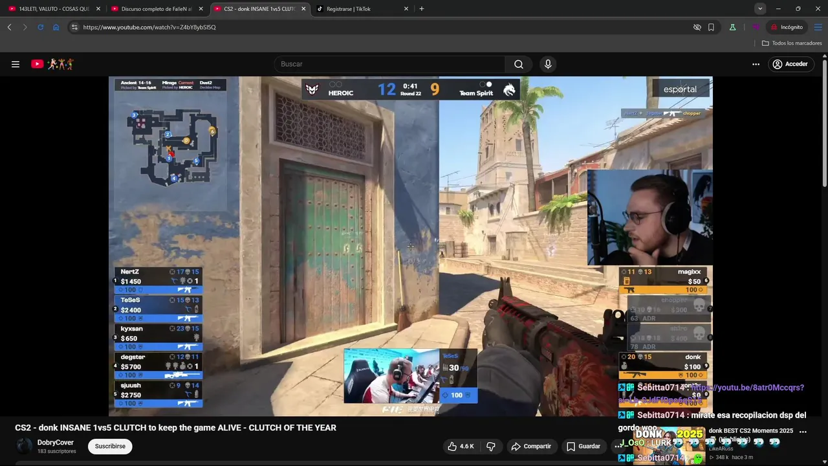
Task: Focus the Buscar search field
Action: 389,64
